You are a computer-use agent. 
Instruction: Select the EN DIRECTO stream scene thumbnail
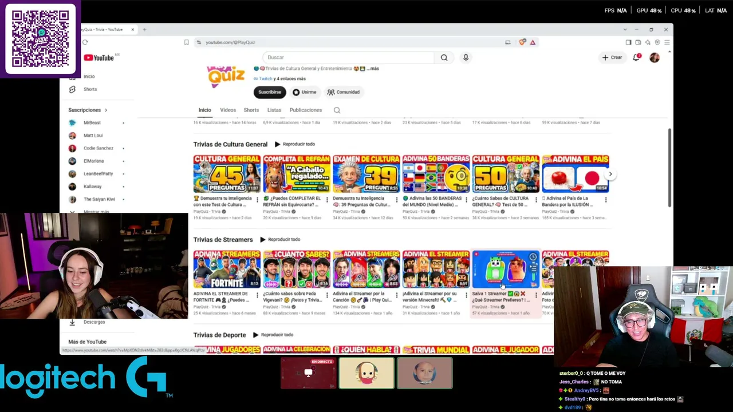point(308,374)
